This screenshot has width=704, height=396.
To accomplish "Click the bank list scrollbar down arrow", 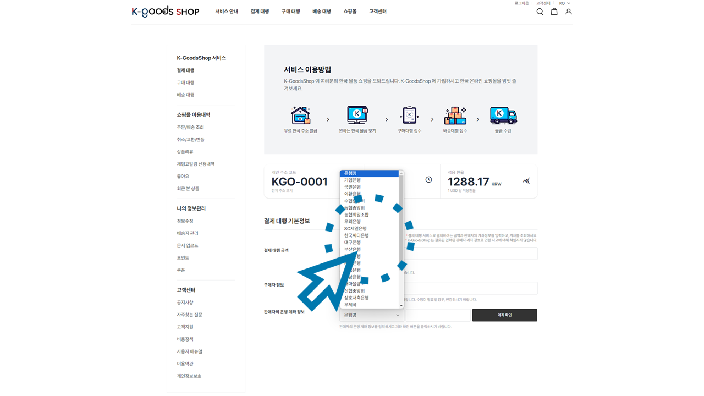I will 402,306.
